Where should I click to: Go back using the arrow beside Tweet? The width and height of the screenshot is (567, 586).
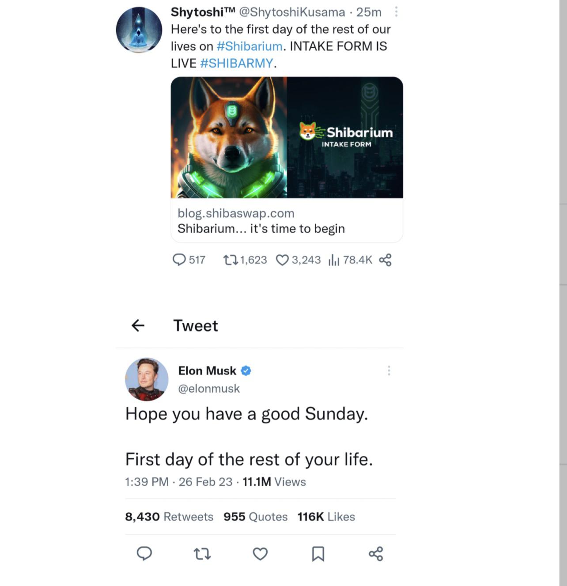pyautogui.click(x=138, y=325)
